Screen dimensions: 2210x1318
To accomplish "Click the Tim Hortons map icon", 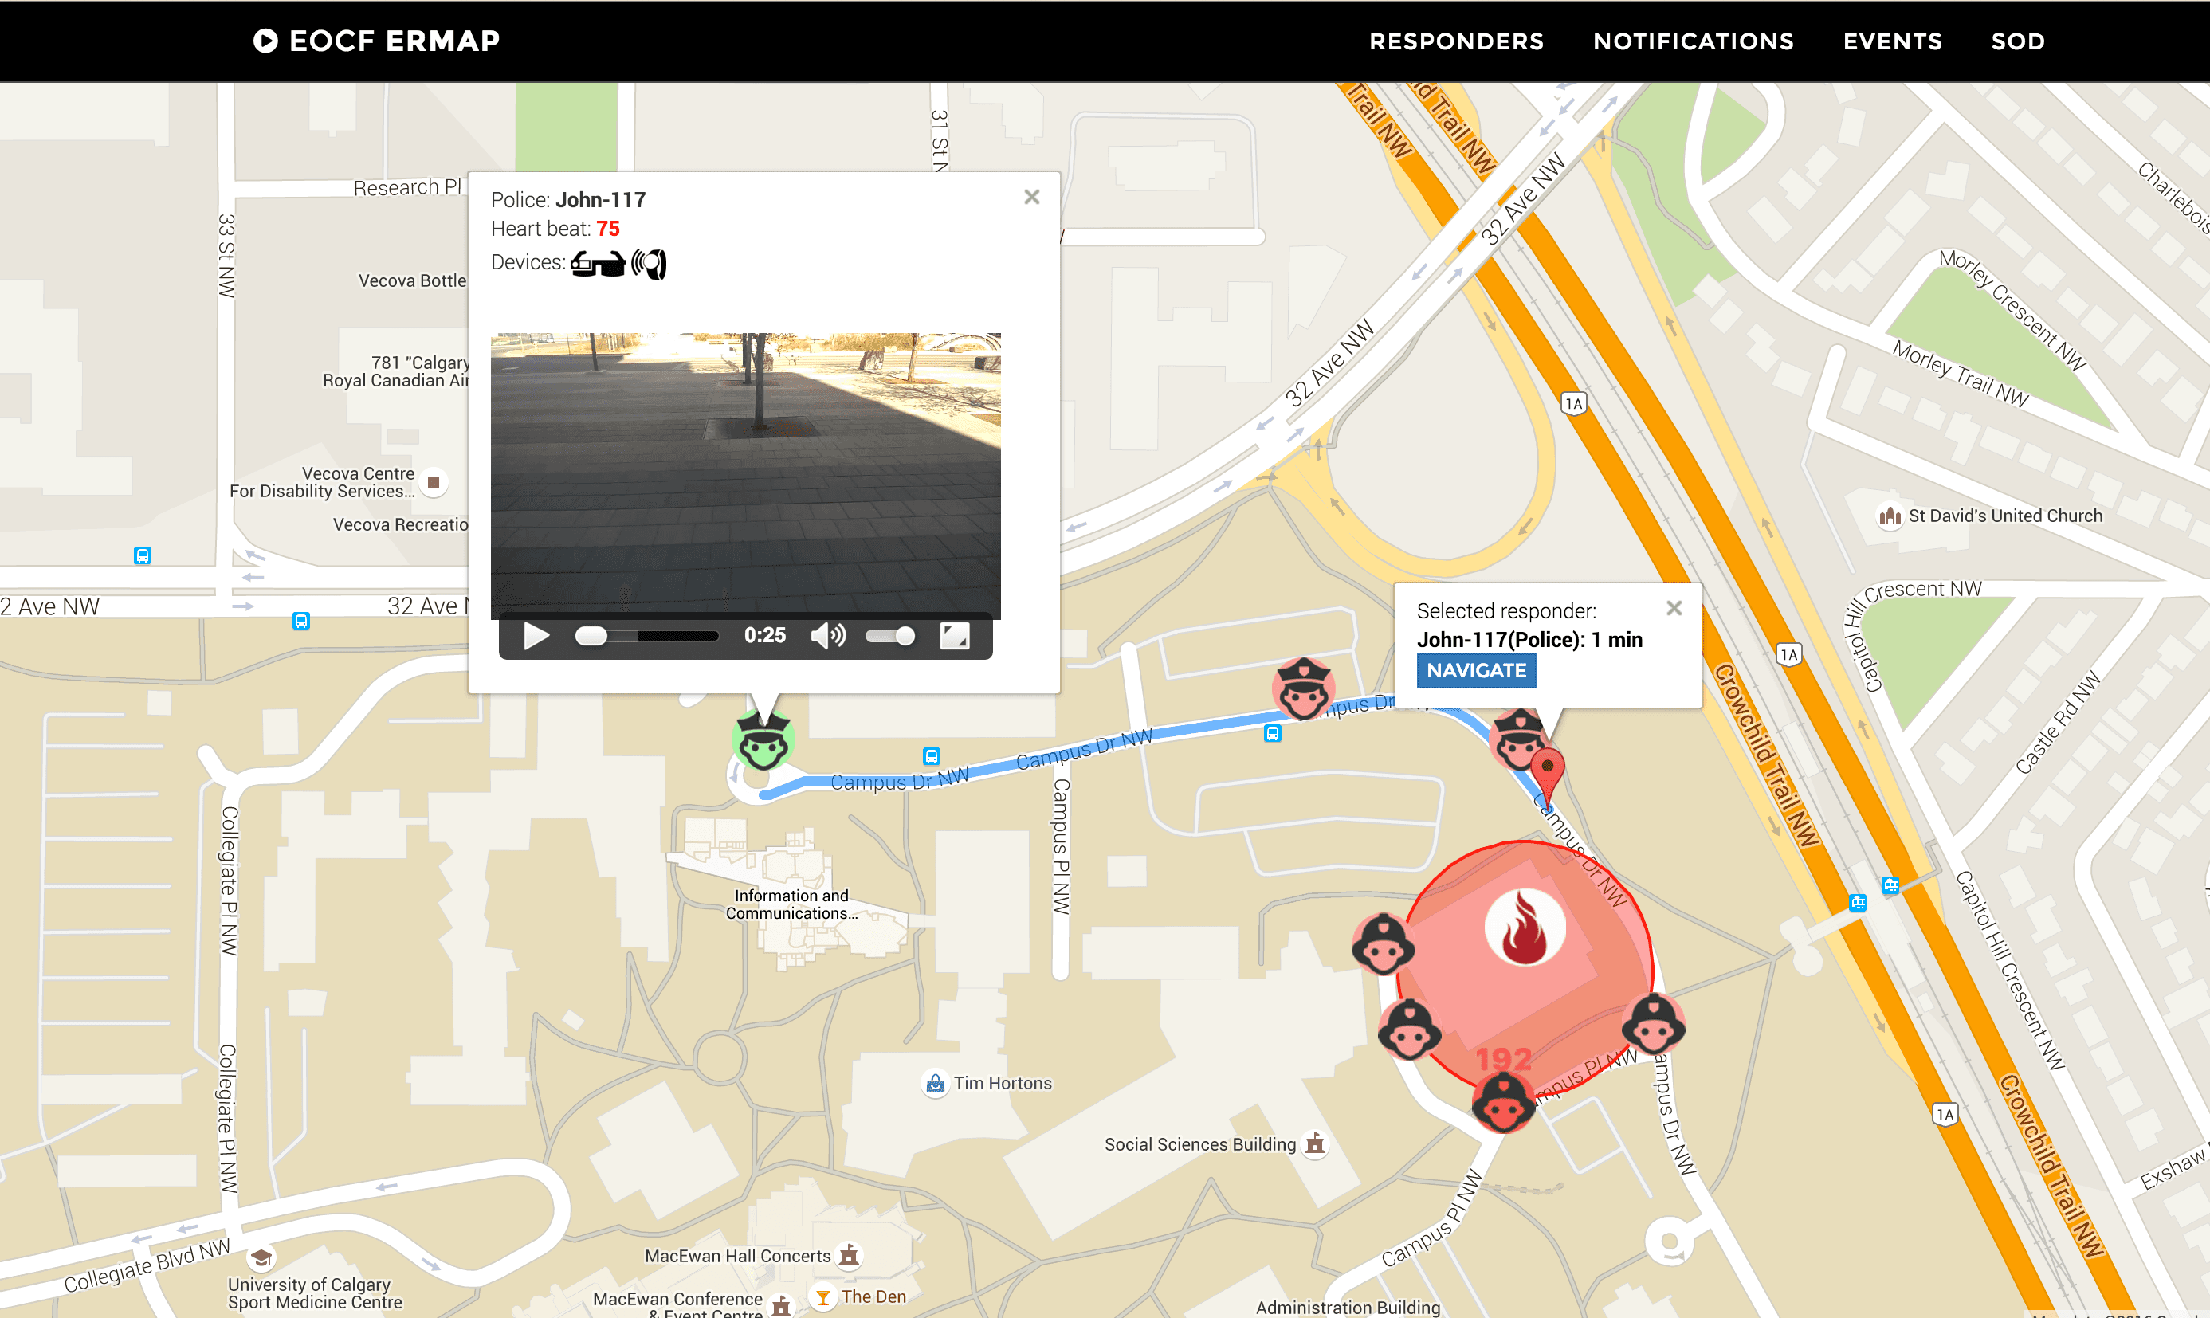I will coord(935,1084).
